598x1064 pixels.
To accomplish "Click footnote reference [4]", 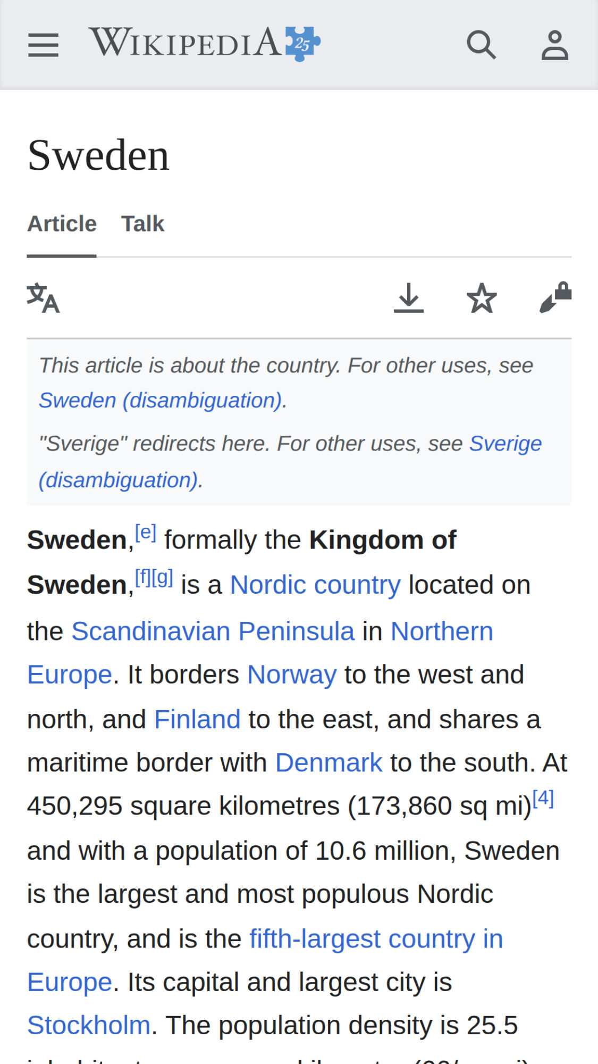I will (x=543, y=798).
